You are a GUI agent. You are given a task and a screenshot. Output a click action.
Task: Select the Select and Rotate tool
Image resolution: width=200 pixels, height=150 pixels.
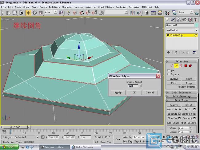pos(34,13)
